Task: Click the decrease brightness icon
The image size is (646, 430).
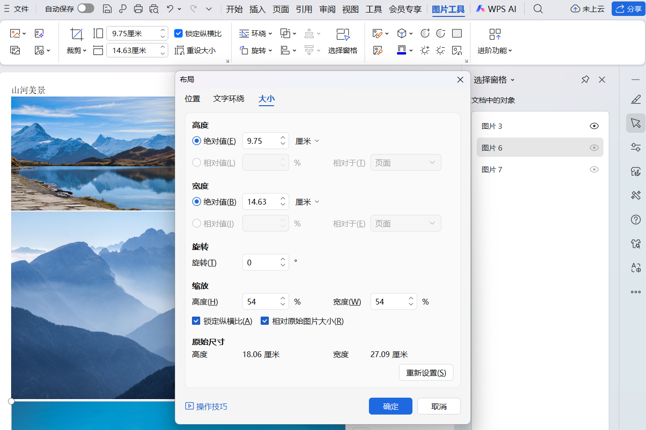Action: tap(440, 50)
